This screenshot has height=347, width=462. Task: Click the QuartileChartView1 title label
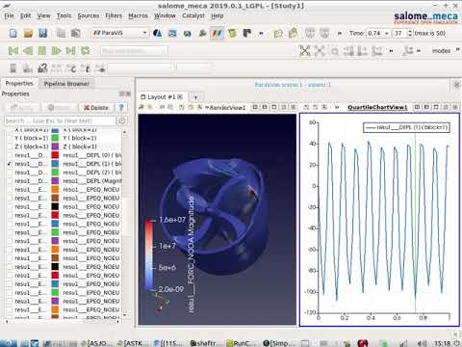click(377, 107)
